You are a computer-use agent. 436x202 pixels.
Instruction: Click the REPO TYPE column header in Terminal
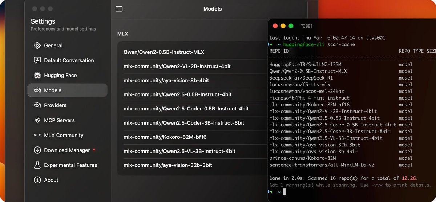411,51
